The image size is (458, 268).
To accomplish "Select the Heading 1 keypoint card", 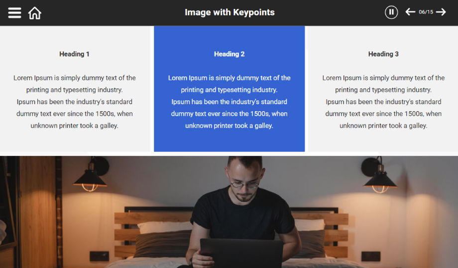I will [x=75, y=89].
